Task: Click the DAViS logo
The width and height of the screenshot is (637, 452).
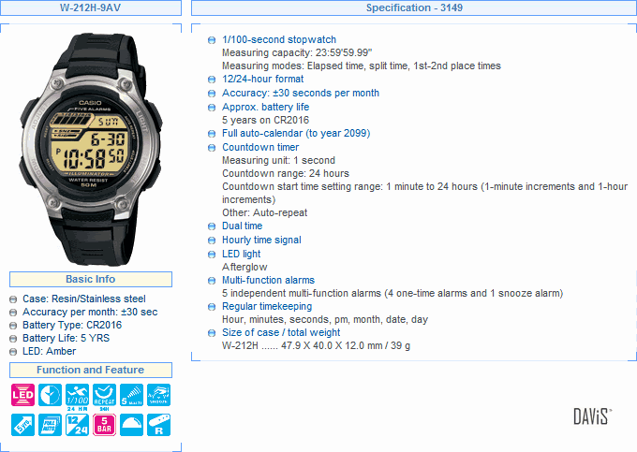Action: [x=592, y=416]
